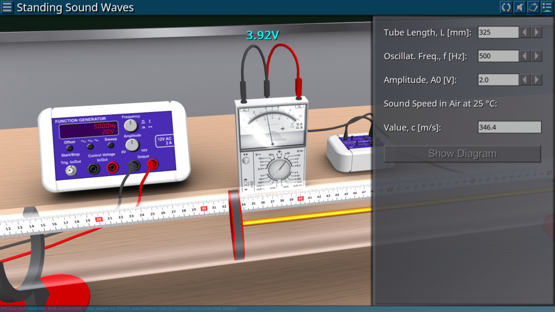
Task: Decrease Tube Length with left arrow
Action: coord(525,32)
